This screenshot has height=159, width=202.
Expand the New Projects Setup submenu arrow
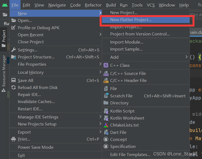(x=100, y=124)
